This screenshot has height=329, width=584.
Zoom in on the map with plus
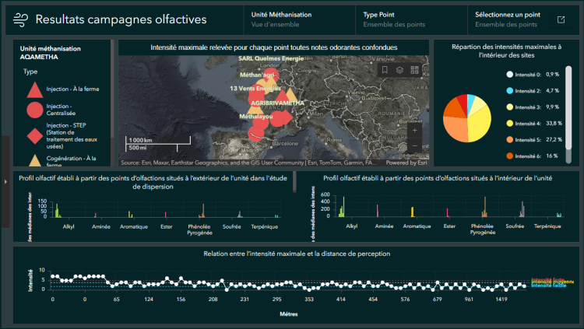[x=414, y=130]
